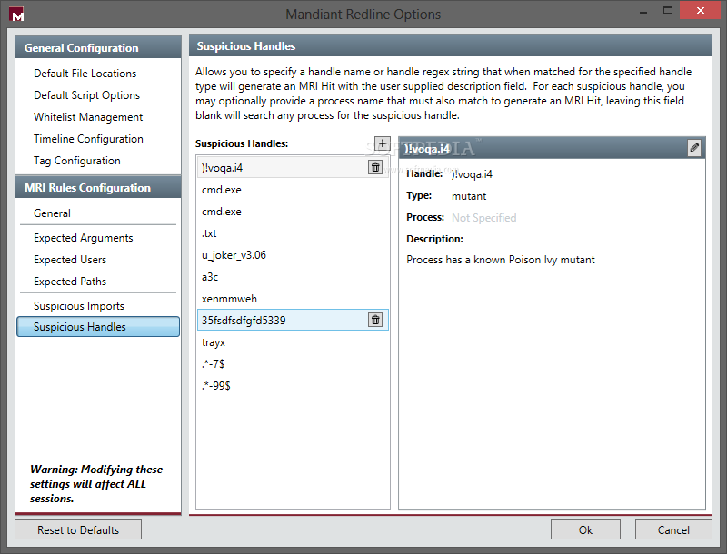
Task: Select the .*-7$ regex handle row
Action: (293, 363)
